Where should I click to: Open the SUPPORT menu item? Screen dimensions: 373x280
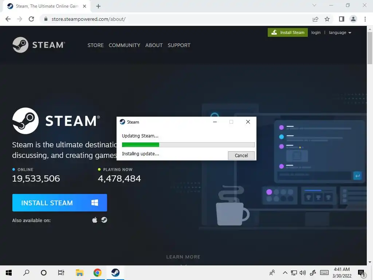[179, 45]
